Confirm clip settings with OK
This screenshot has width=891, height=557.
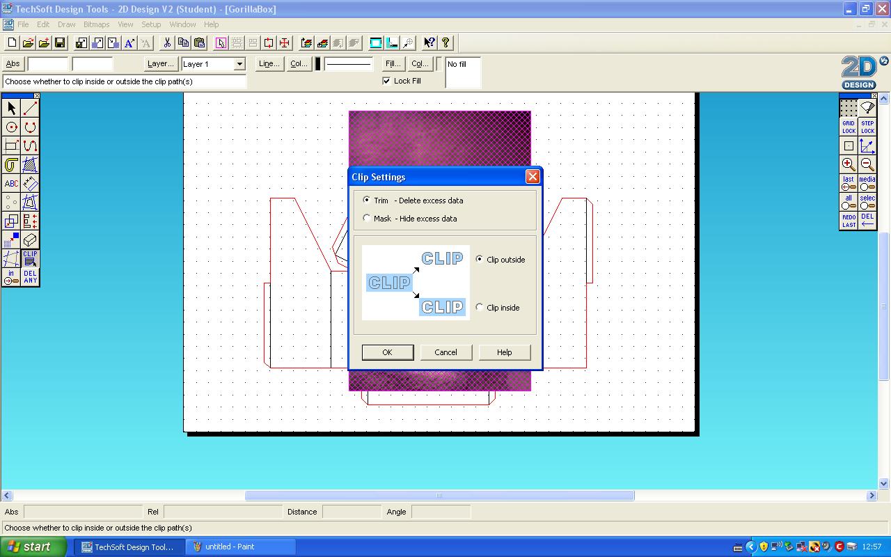[388, 352]
